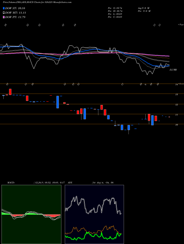Screen dimensions: 184x244
Task: Click the 'Pre C: 10.69' value
Action: point(115,17)
